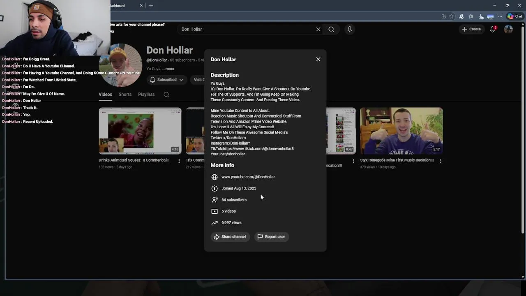Open a new browser tab
The image size is (526, 296).
click(x=151, y=5)
